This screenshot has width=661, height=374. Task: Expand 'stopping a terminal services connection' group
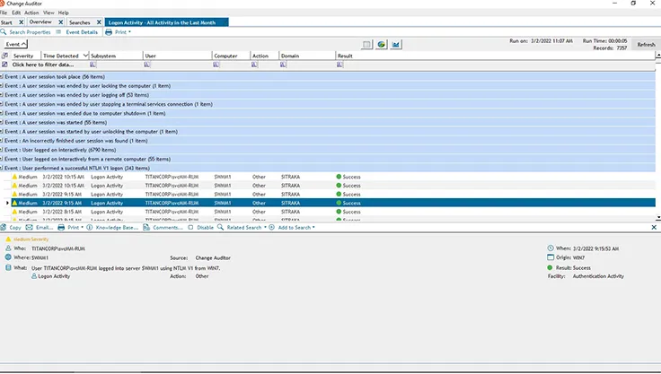pyautogui.click(x=2, y=104)
